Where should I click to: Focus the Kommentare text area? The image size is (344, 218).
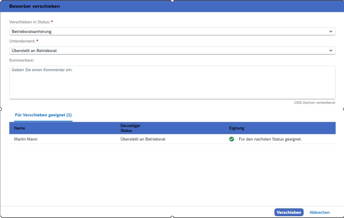click(172, 83)
